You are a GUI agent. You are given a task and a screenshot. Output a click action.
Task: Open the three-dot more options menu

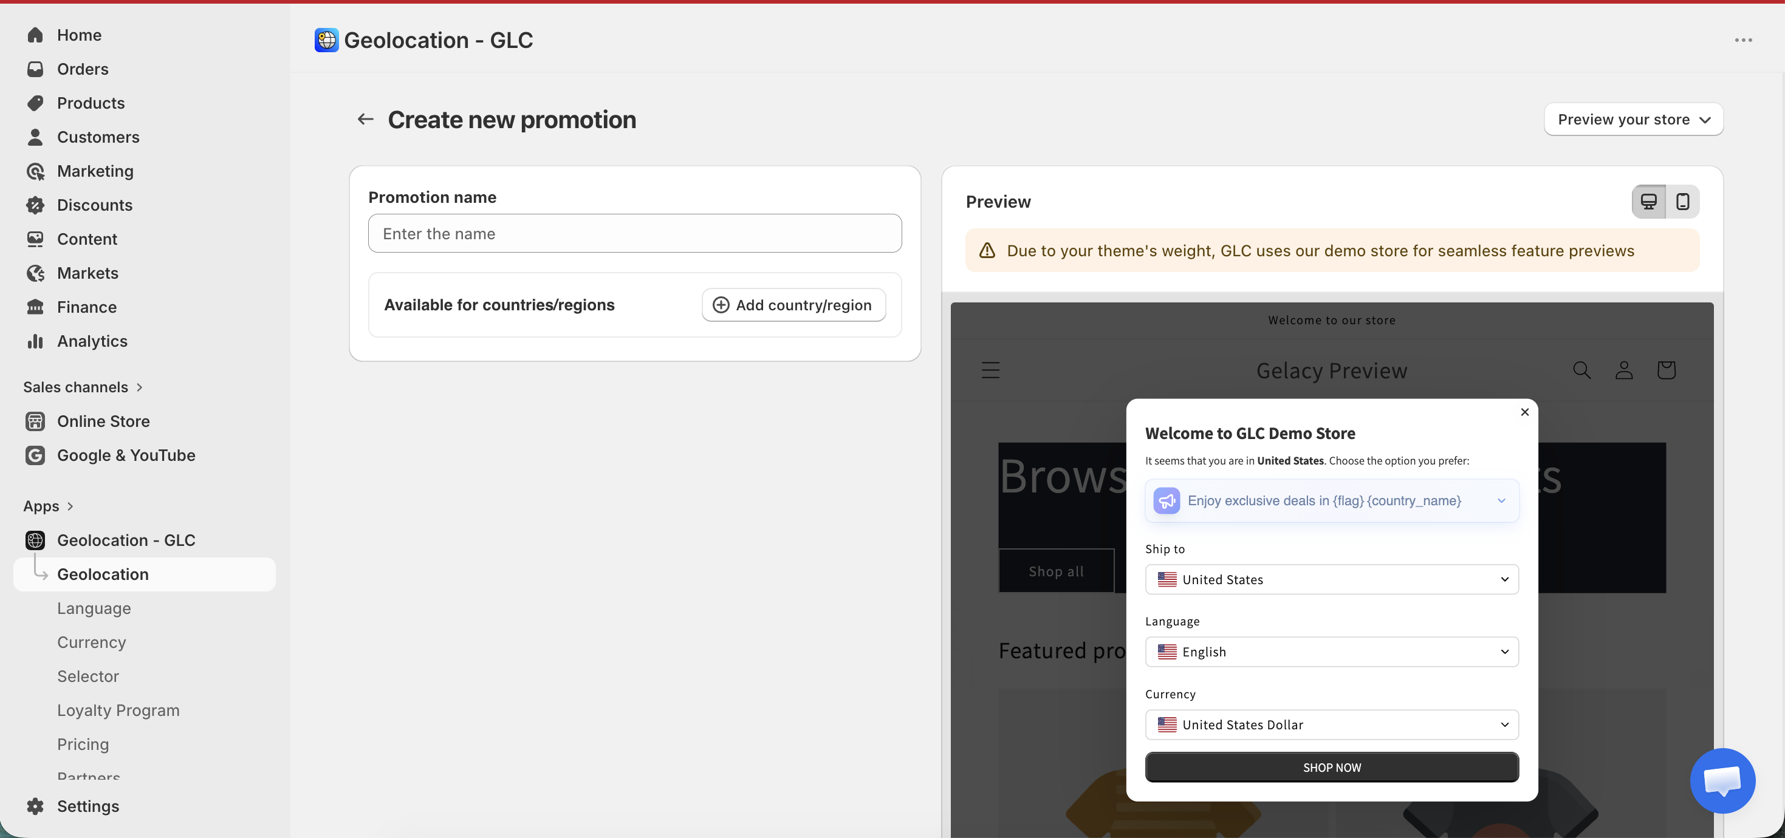[1744, 40]
